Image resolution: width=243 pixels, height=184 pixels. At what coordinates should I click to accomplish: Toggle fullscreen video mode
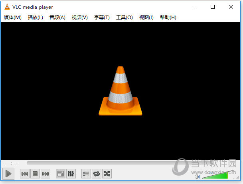point(61,174)
